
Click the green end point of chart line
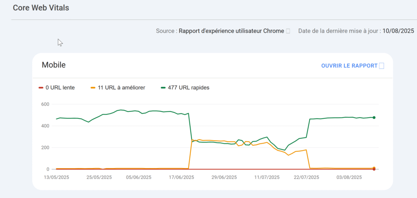374,117
